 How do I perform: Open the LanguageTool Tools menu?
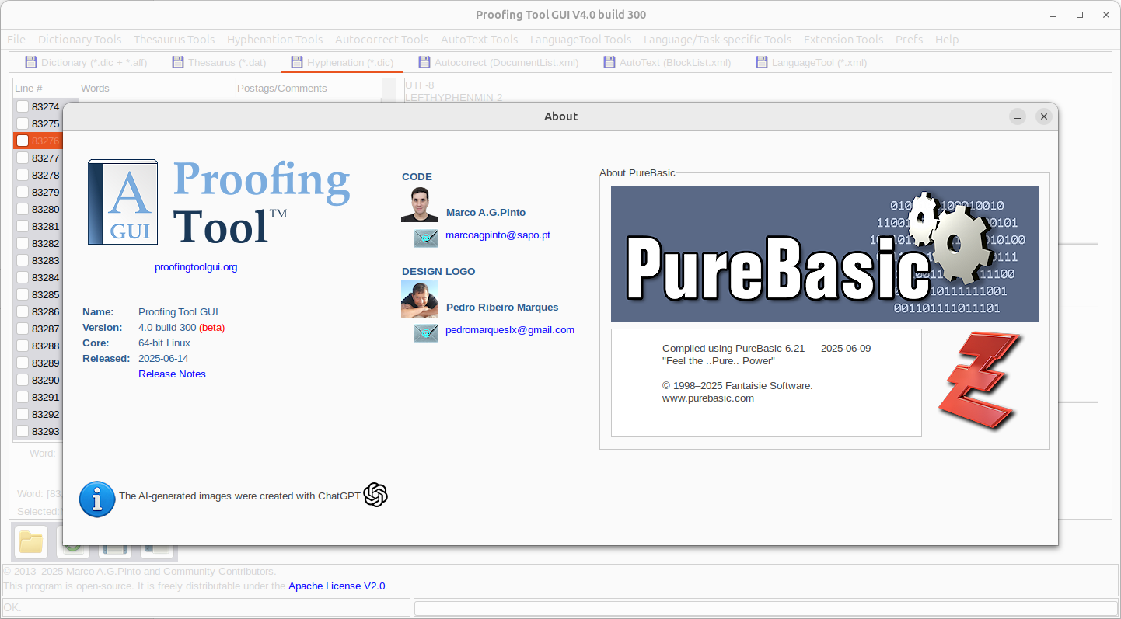(x=581, y=40)
